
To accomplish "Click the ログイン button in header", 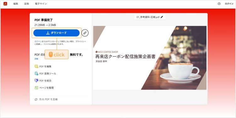I will 229,4.
